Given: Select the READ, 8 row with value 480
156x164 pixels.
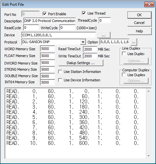Looking at the screenshot, I should coord(72,133).
